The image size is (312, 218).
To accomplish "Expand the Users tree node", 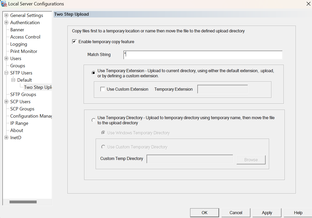I will 6,59.
